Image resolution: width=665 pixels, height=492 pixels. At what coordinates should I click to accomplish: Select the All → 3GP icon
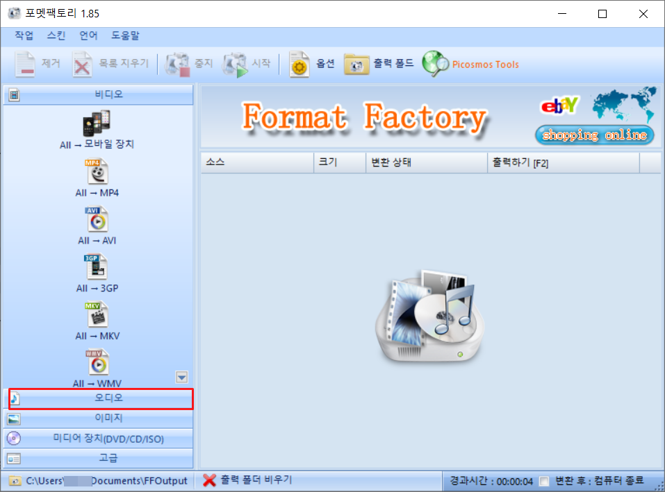97,266
